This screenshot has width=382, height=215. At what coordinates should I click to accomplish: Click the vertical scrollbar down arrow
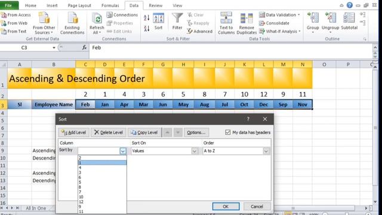tap(375, 202)
